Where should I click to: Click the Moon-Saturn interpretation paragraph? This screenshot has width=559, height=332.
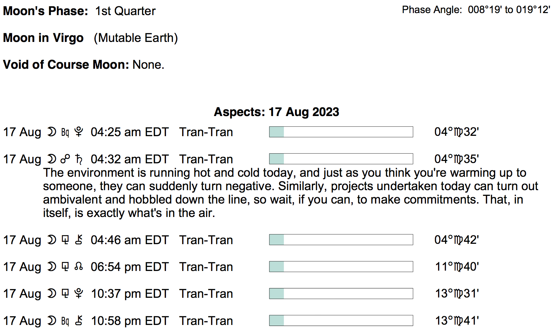click(289, 193)
